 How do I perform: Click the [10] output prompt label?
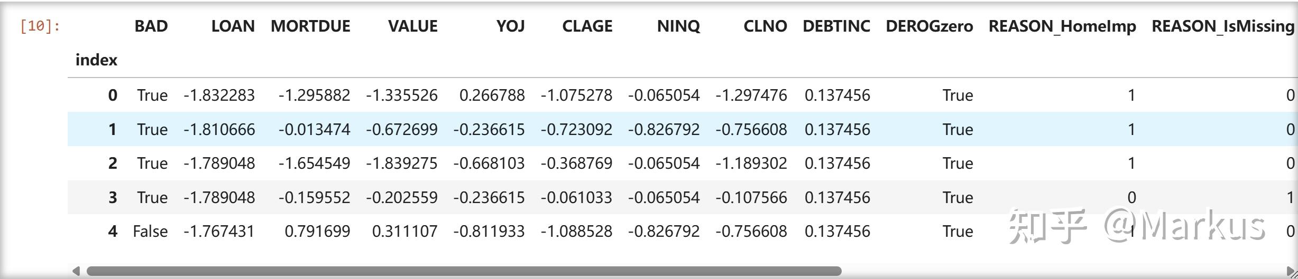point(40,26)
